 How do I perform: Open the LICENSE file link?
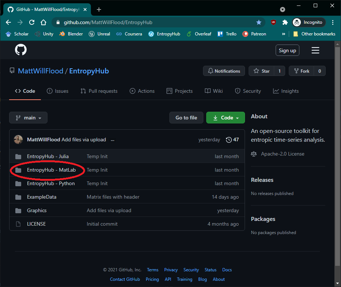point(36,224)
